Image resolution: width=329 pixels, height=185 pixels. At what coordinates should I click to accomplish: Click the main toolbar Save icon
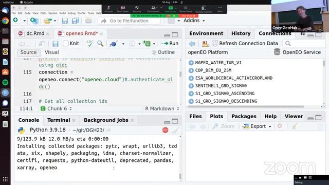pos(65,21)
